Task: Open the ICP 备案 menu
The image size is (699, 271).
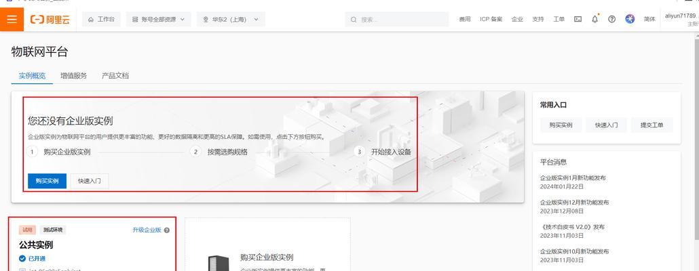Action: [491, 19]
